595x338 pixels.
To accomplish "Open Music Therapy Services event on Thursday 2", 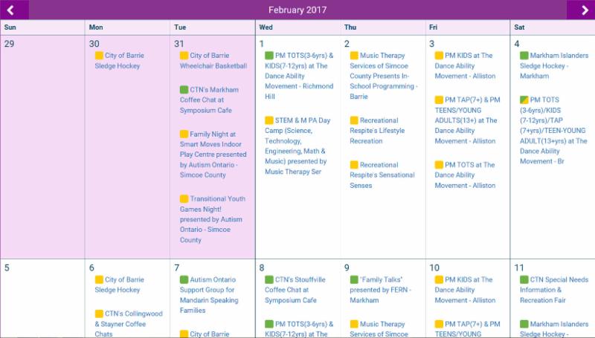I will [382, 76].
